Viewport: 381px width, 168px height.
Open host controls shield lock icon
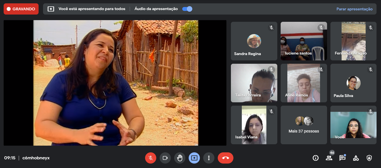(x=369, y=158)
